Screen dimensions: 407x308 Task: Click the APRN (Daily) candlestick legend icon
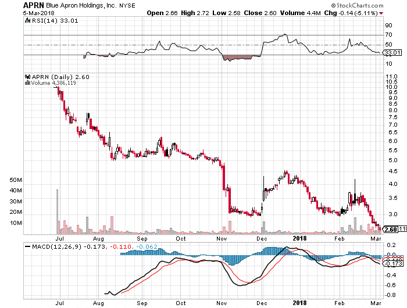(x=27, y=77)
